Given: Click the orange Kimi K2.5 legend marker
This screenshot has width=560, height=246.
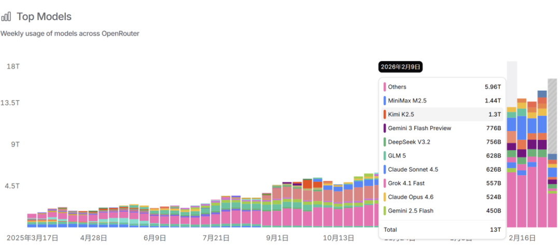Looking at the screenshot, I should click(x=385, y=114).
